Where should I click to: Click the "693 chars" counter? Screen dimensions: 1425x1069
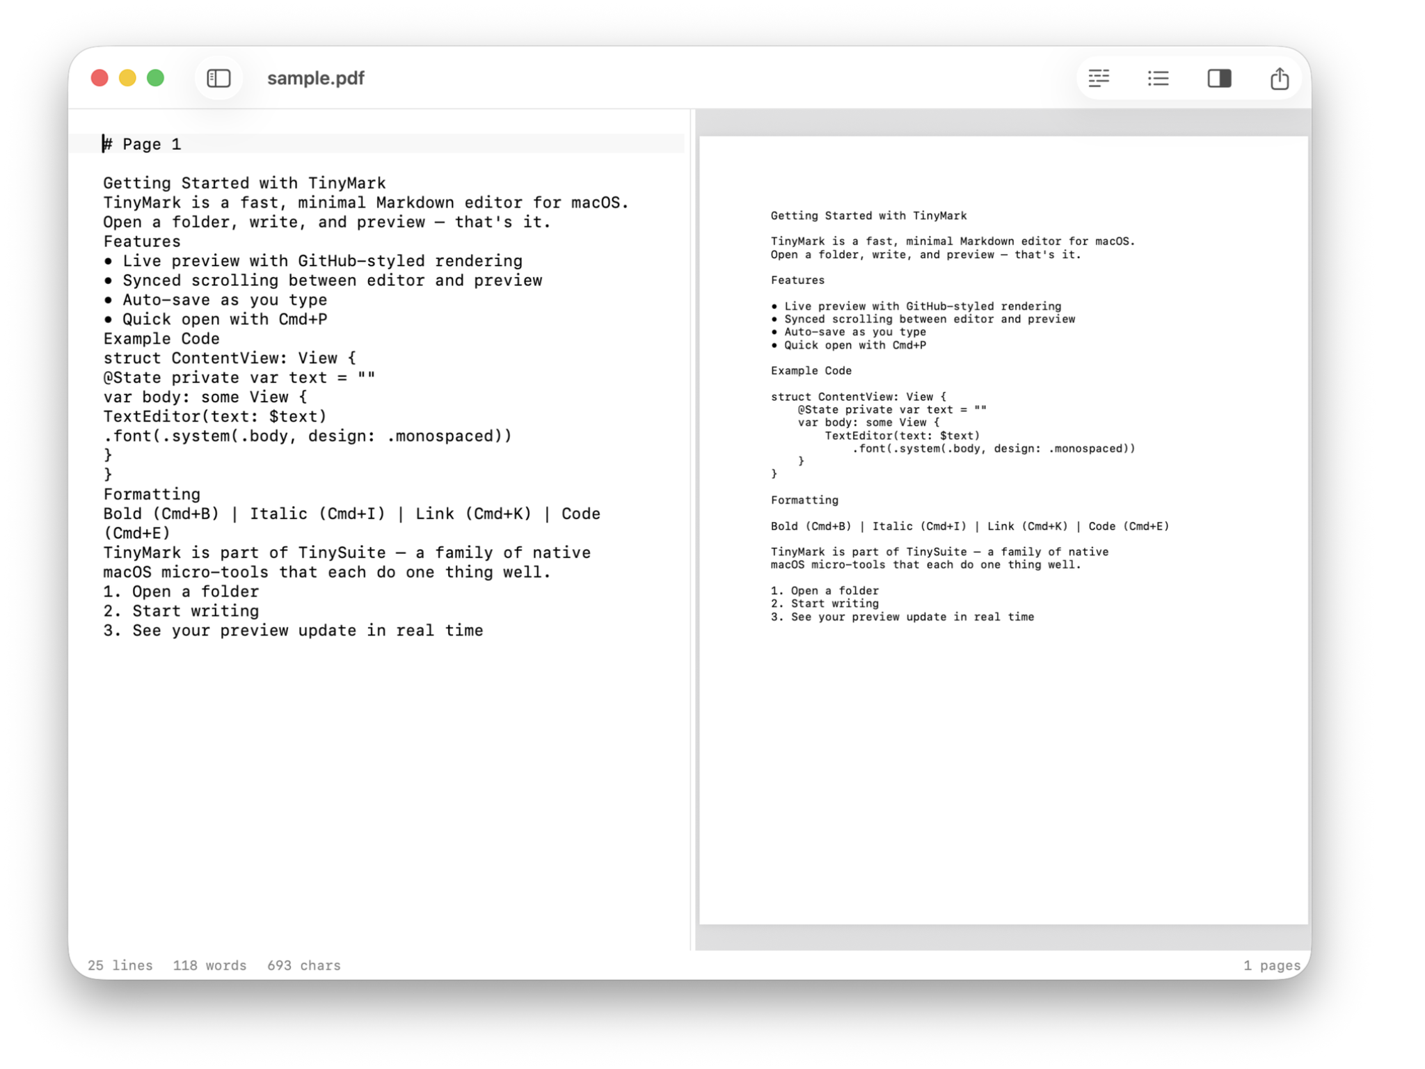303,965
